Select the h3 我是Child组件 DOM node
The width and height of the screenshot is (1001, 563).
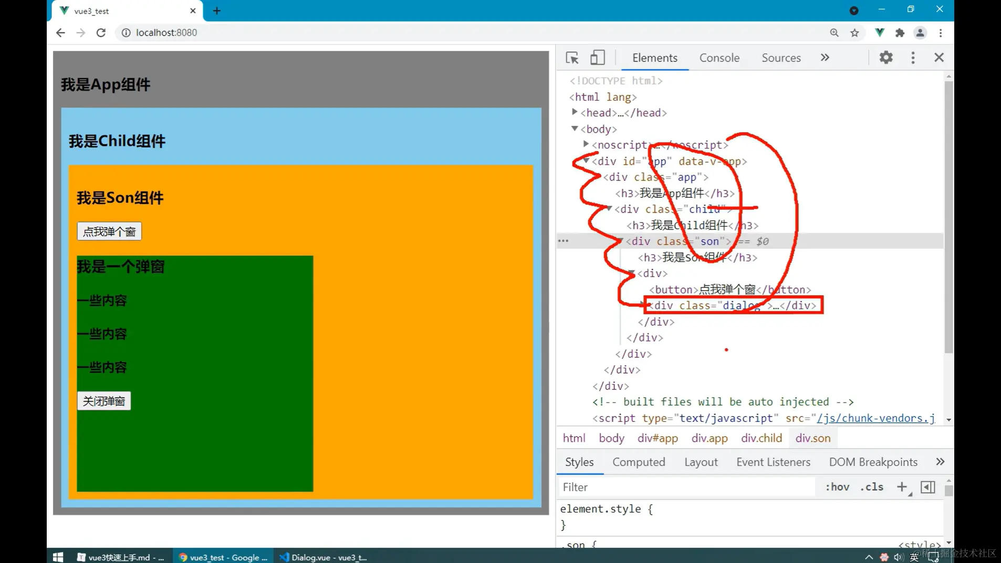pyautogui.click(x=693, y=226)
